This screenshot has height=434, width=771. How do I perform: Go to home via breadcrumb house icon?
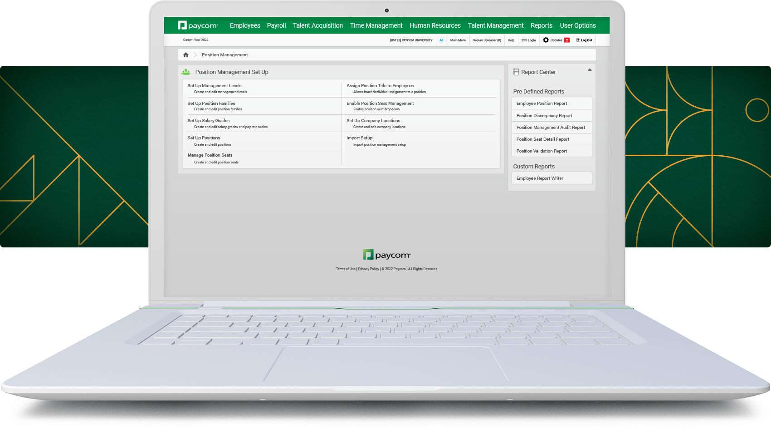click(x=186, y=55)
